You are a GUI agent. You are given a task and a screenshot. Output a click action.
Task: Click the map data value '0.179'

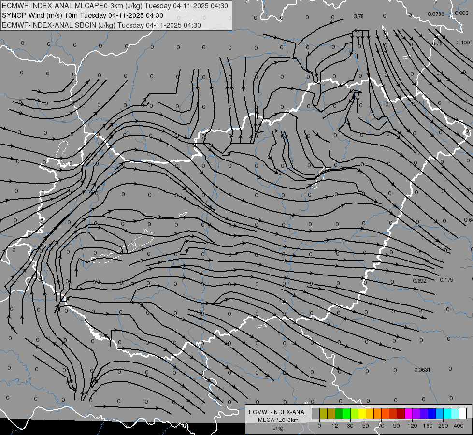[446, 280]
